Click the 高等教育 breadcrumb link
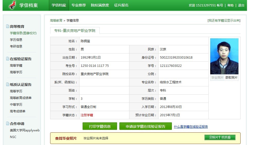Viewport: 256px width, 145px height. pyautogui.click(x=56, y=20)
